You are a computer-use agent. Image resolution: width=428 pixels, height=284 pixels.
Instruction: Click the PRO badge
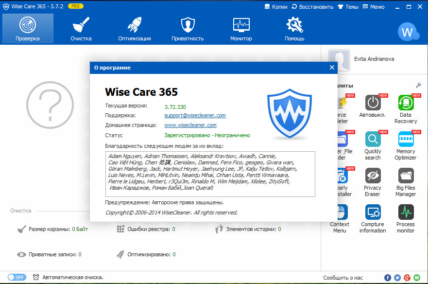pyautogui.click(x=76, y=6)
